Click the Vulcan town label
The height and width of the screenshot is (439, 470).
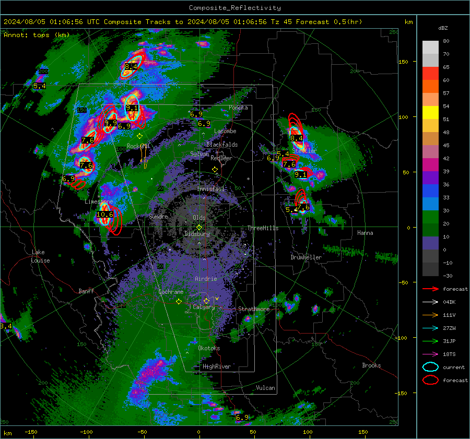265,388
